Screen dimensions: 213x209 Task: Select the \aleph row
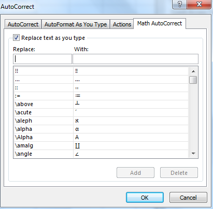click(x=101, y=121)
